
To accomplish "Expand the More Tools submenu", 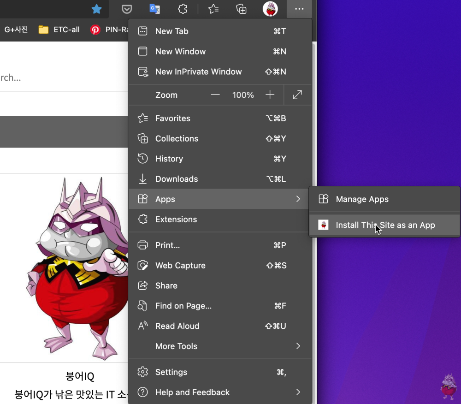I will click(220, 346).
